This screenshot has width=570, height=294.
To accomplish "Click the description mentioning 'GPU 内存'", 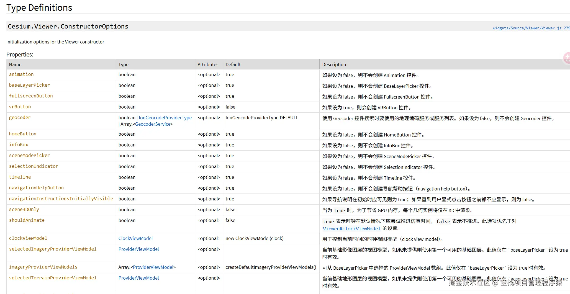I will click(398, 210).
